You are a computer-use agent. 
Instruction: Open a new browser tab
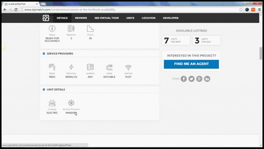point(43,4)
